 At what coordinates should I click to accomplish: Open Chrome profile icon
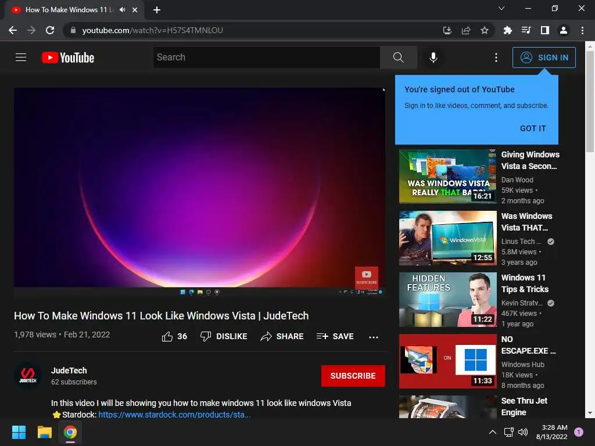coord(564,30)
